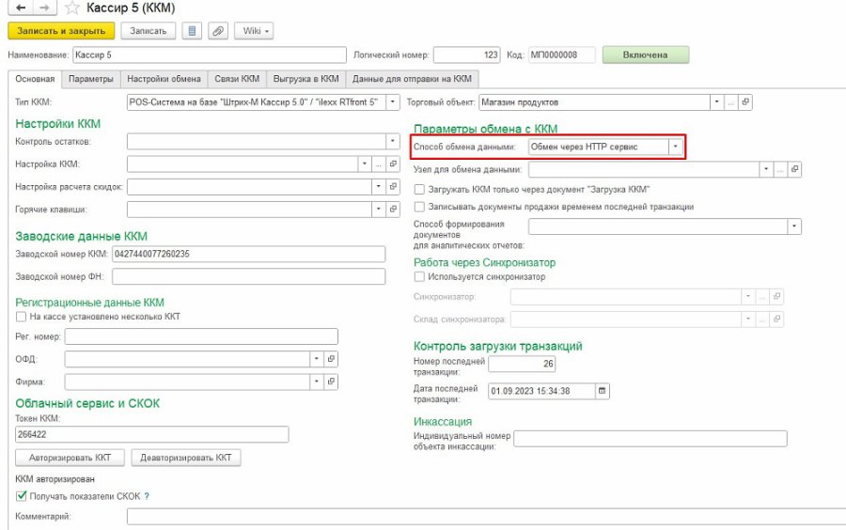Screen dimensions: 846x530
Task: Open ОФД item icon
Action: click(331, 359)
